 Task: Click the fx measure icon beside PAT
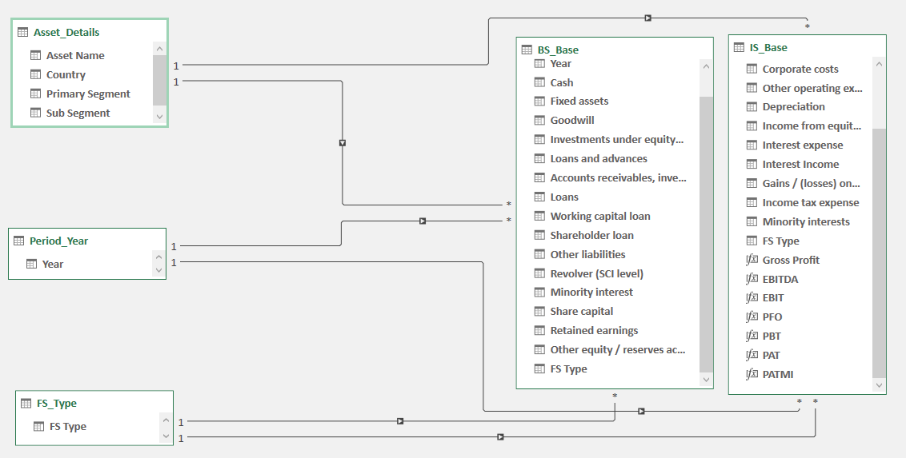click(x=752, y=355)
